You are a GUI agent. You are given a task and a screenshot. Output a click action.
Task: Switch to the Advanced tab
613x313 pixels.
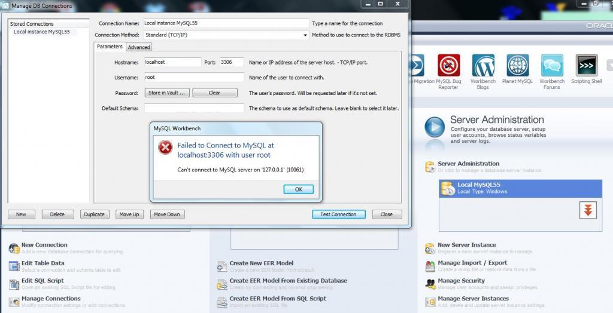[139, 47]
